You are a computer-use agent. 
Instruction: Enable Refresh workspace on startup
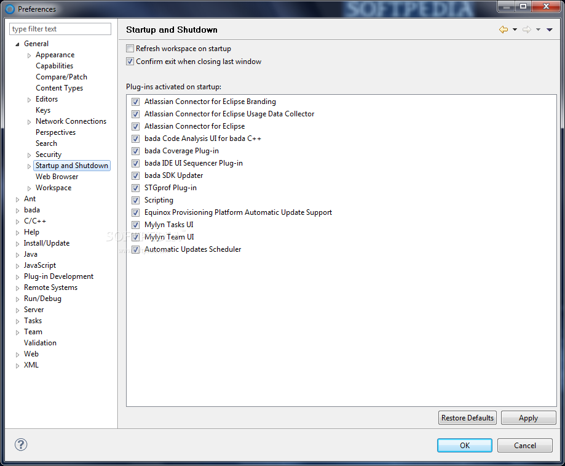pyautogui.click(x=130, y=49)
